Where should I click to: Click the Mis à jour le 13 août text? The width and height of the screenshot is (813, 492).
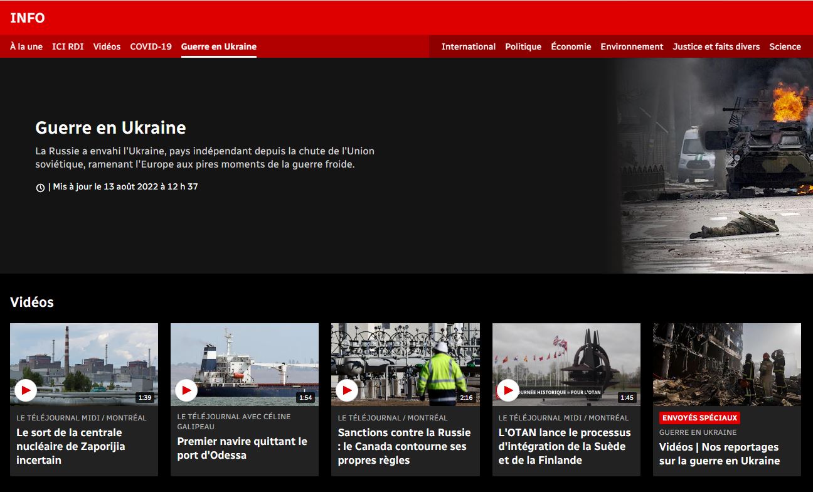pos(125,187)
